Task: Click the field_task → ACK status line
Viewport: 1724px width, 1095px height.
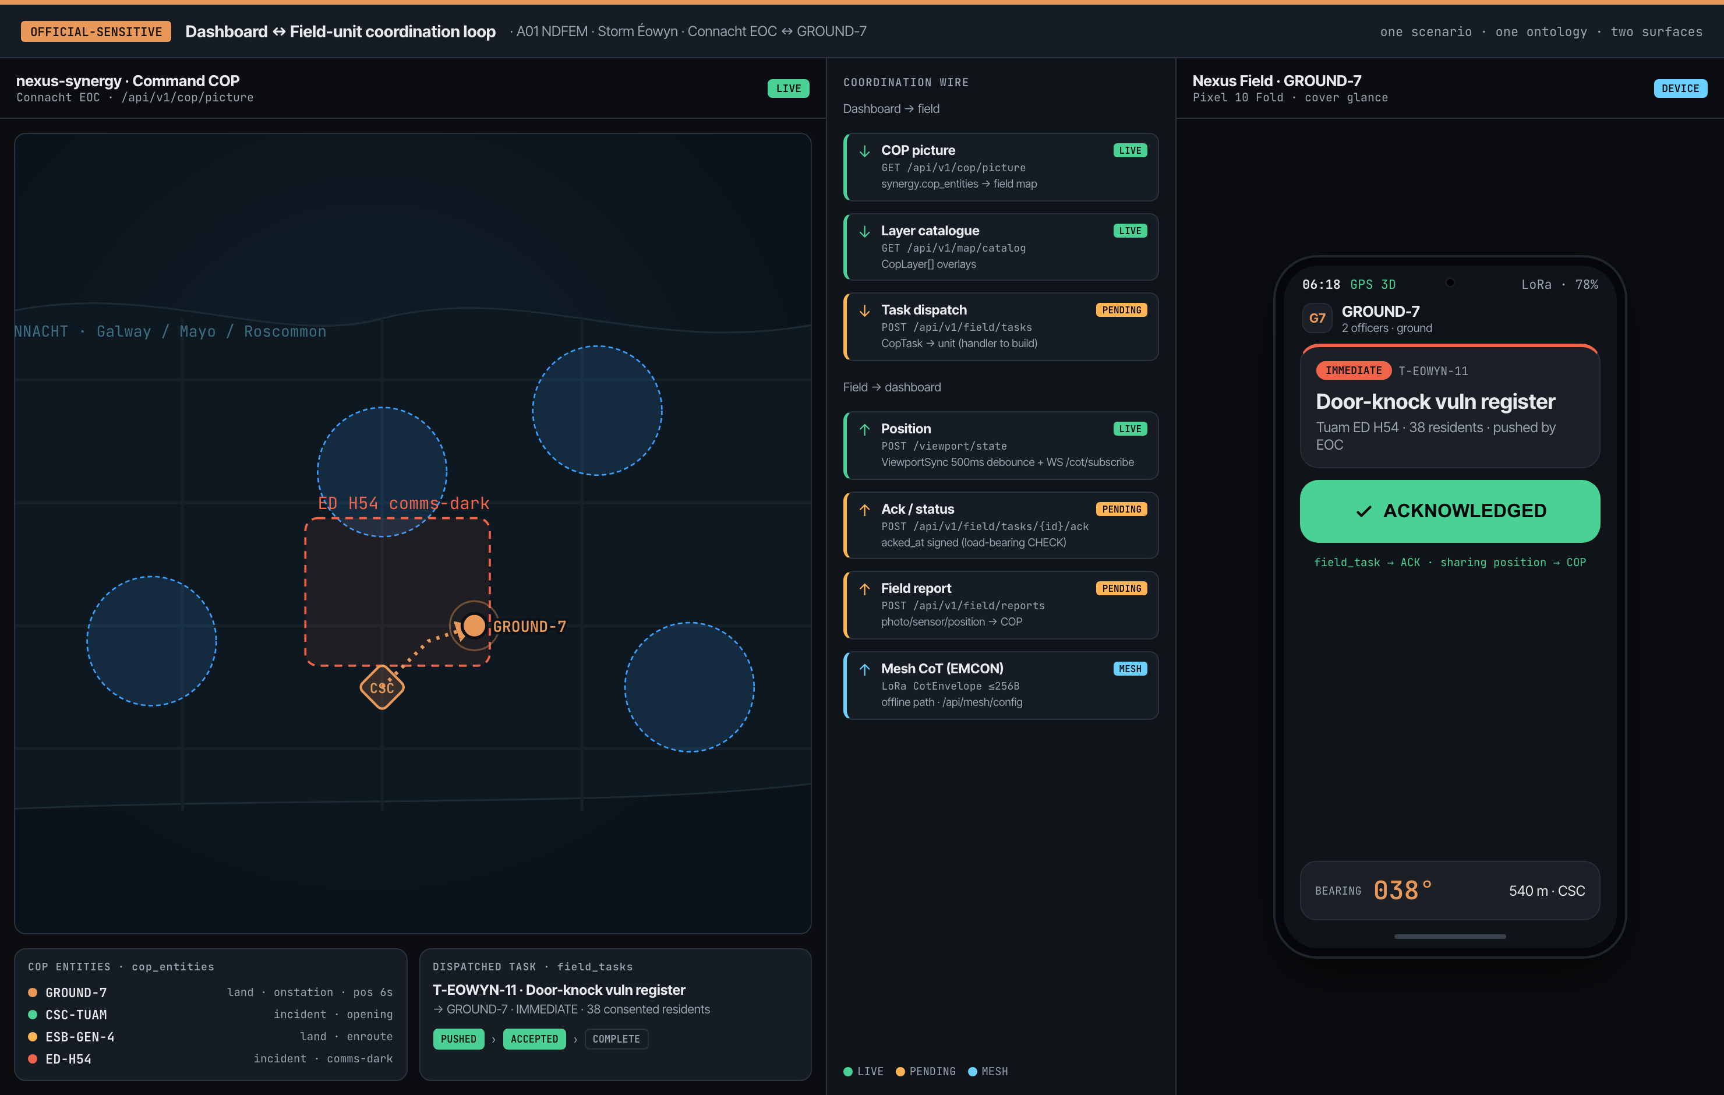Action: 1450,563
